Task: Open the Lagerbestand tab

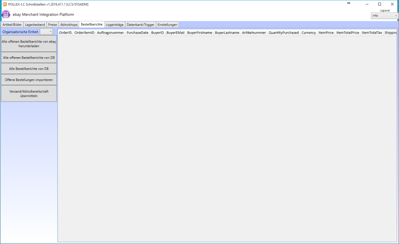Action: click(x=35, y=25)
